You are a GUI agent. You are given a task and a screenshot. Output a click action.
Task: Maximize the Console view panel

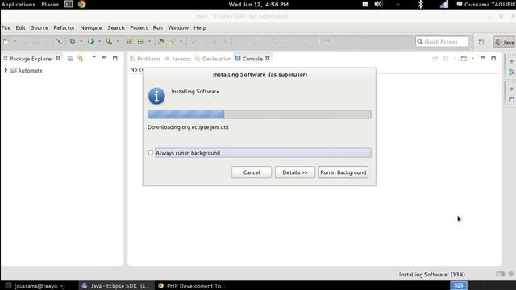[x=493, y=59]
